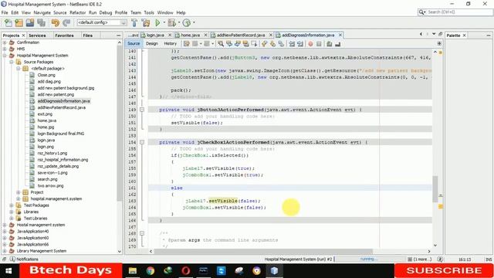Image resolution: width=494 pixels, height=278 pixels.
Task: Expand the Test Packages node
Action: 12,205
